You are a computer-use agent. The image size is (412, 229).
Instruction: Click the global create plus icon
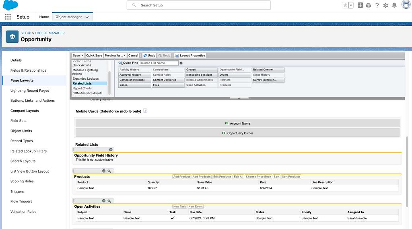coord(360,5)
